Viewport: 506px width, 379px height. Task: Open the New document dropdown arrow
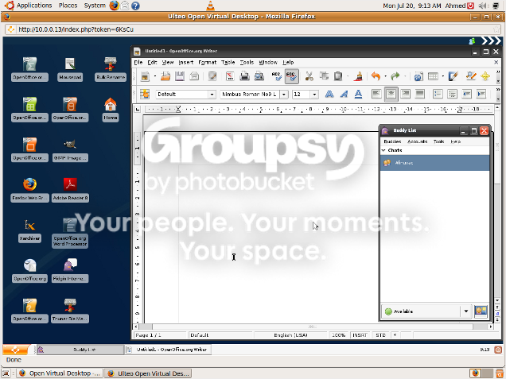tap(155, 76)
